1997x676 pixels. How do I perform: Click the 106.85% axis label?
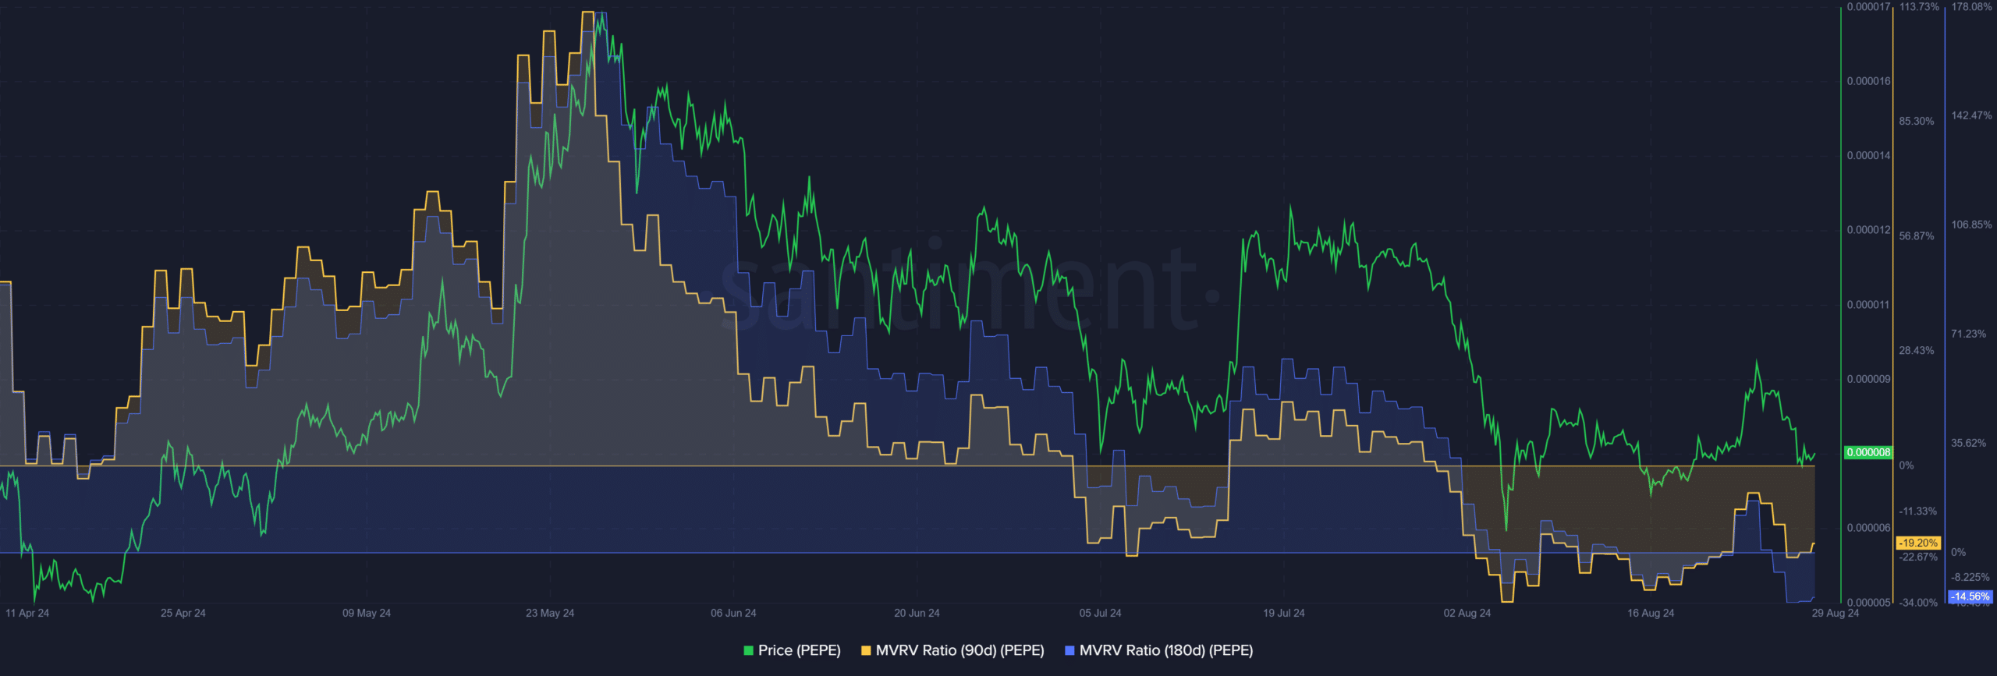click(x=1971, y=225)
